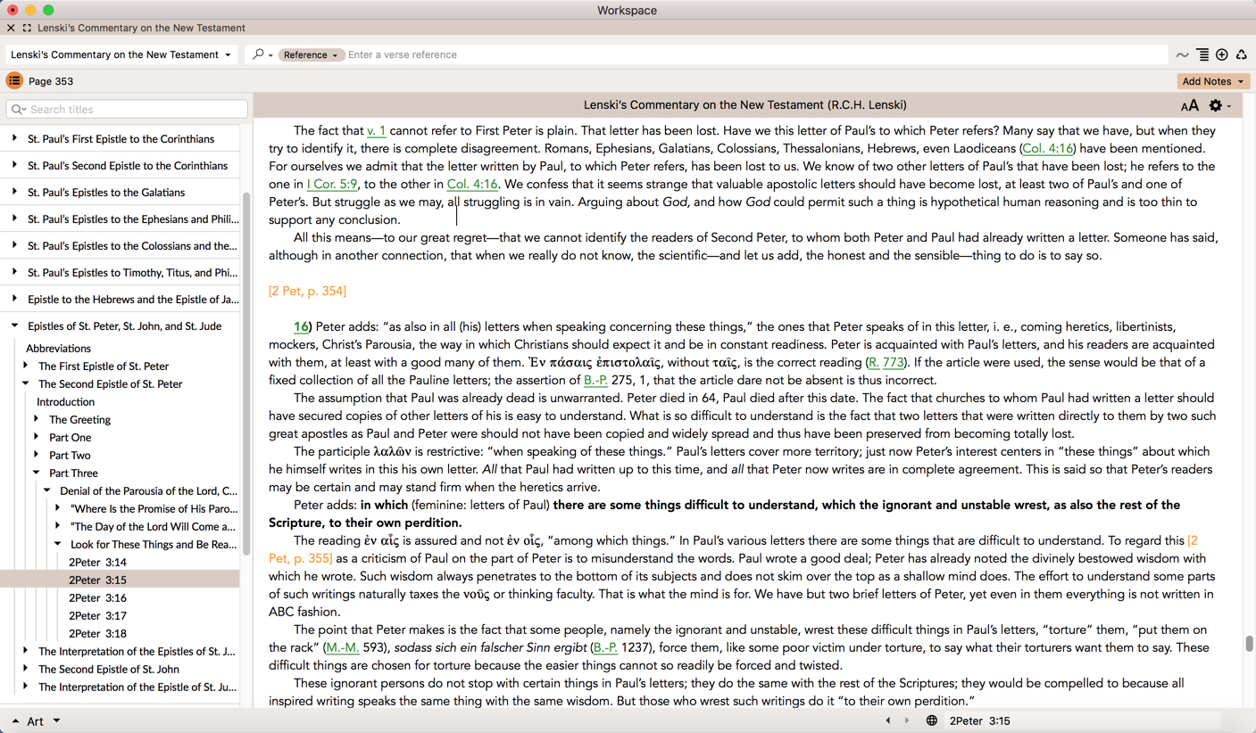The height and width of the screenshot is (733, 1256).
Task: Open the Abbreviations entry
Action: 58,348
